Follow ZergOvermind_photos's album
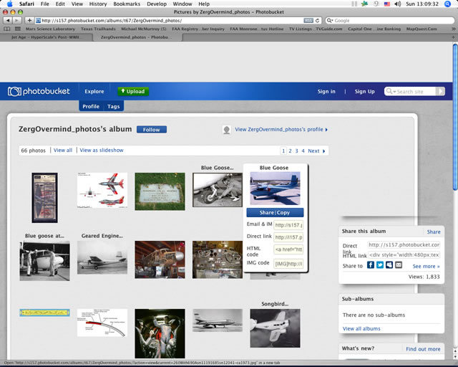The width and height of the screenshot is (458, 367). click(152, 130)
